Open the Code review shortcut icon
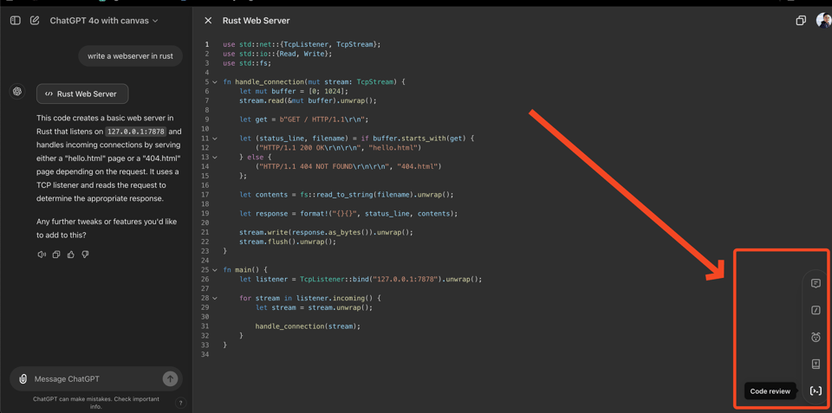This screenshot has height=413, width=832. pos(816,391)
